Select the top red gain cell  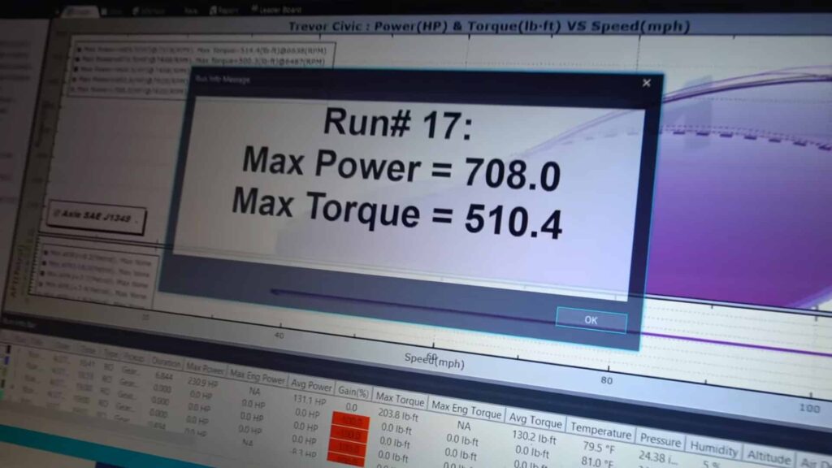click(x=349, y=422)
